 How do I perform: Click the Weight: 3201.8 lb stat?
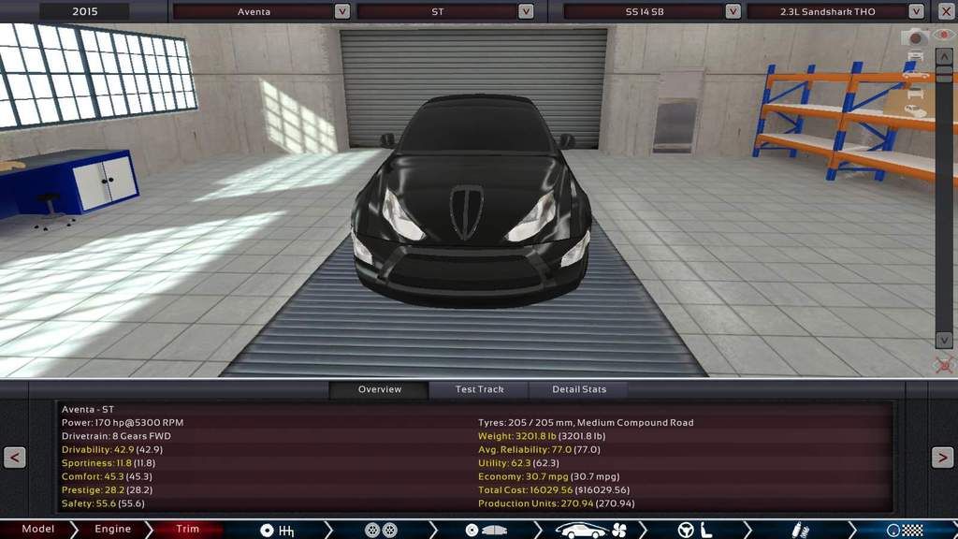click(542, 436)
